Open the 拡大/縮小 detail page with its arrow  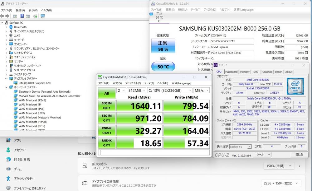(x=300, y=166)
